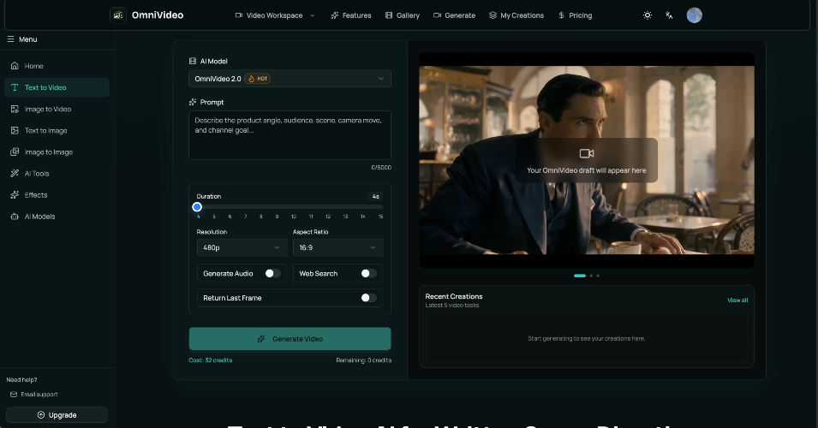Switch on Return Last Frame
This screenshot has height=428, width=818.
pyautogui.click(x=368, y=298)
